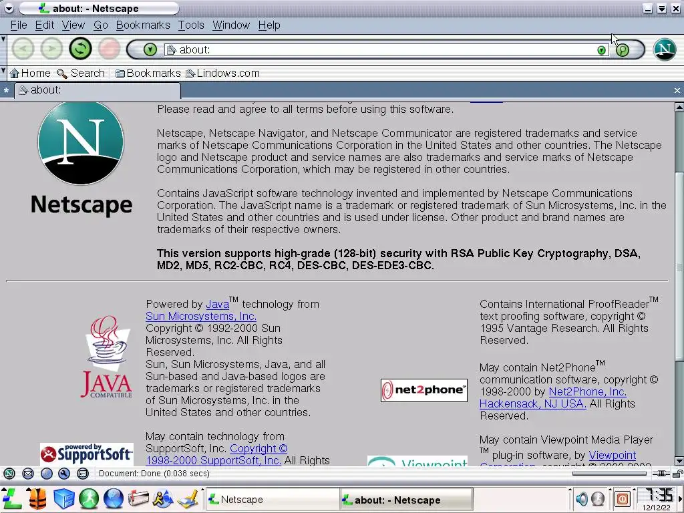684x513 pixels.
Task: Open the blue globe browser icon on taskbar
Action: pos(113,498)
